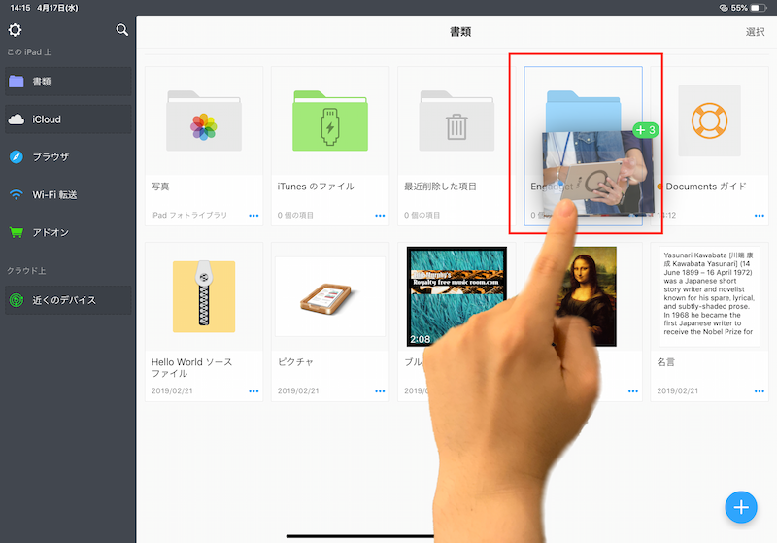Open the 書類 sidebar item
The image size is (777, 543).
pos(68,82)
